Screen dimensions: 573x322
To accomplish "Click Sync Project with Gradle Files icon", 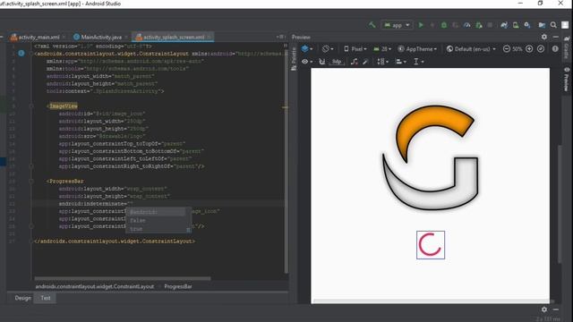I will (504, 25).
